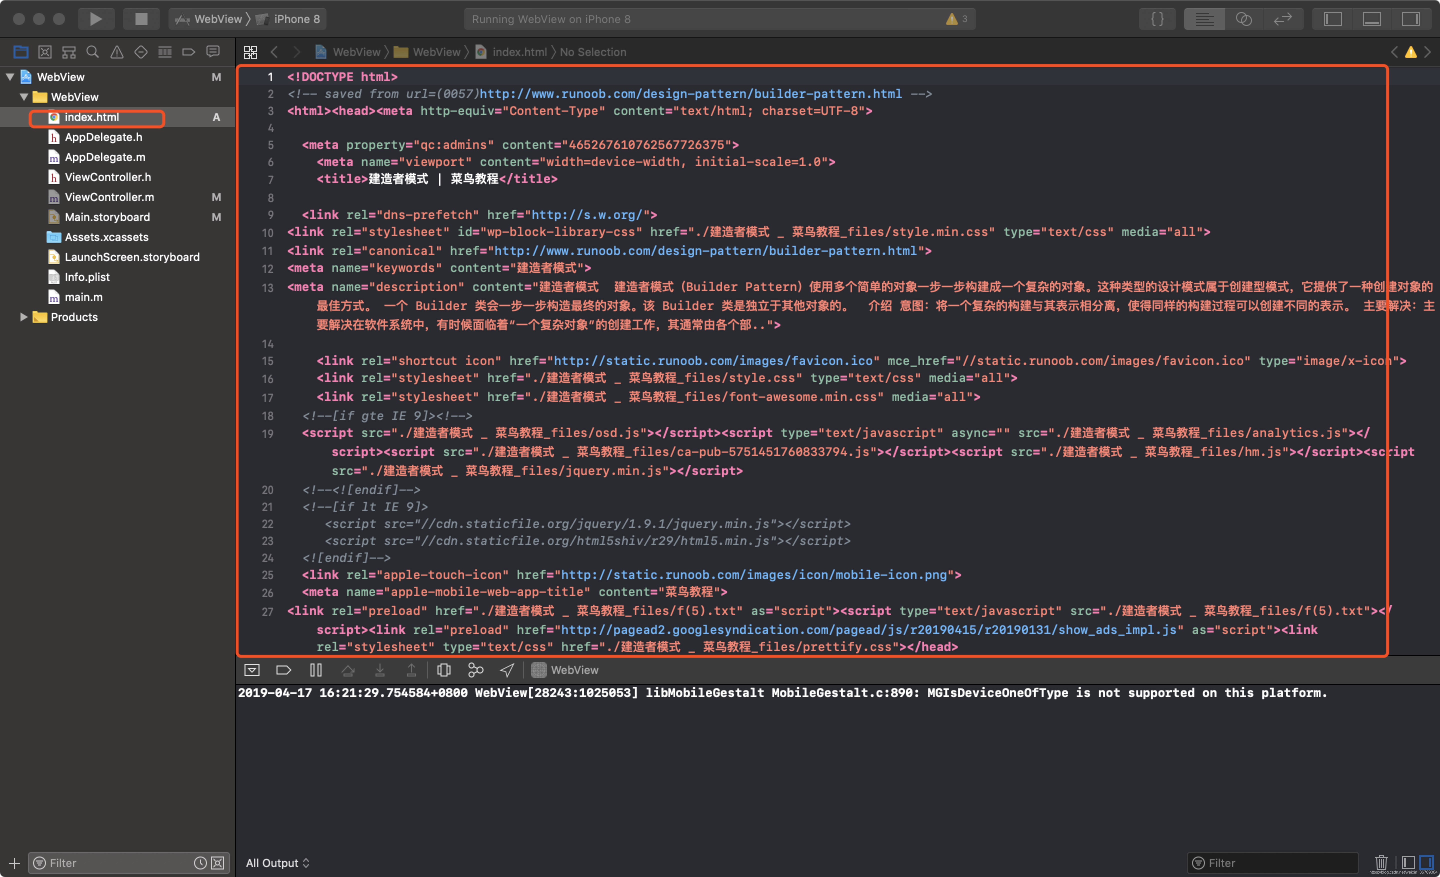
Task: Toggle the Navigator panel
Action: [x=1332, y=19]
